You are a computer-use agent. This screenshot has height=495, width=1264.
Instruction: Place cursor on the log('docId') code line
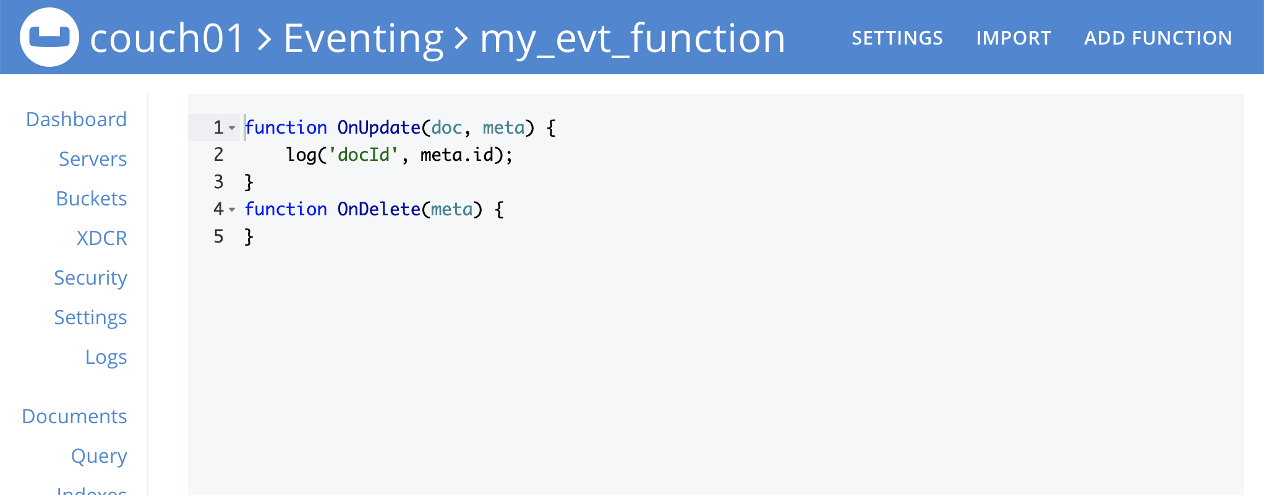[399, 155]
